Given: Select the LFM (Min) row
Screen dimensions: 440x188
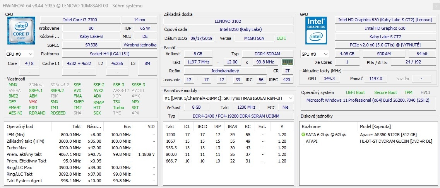Looking at the screenshot, I should [x=81, y=134].
